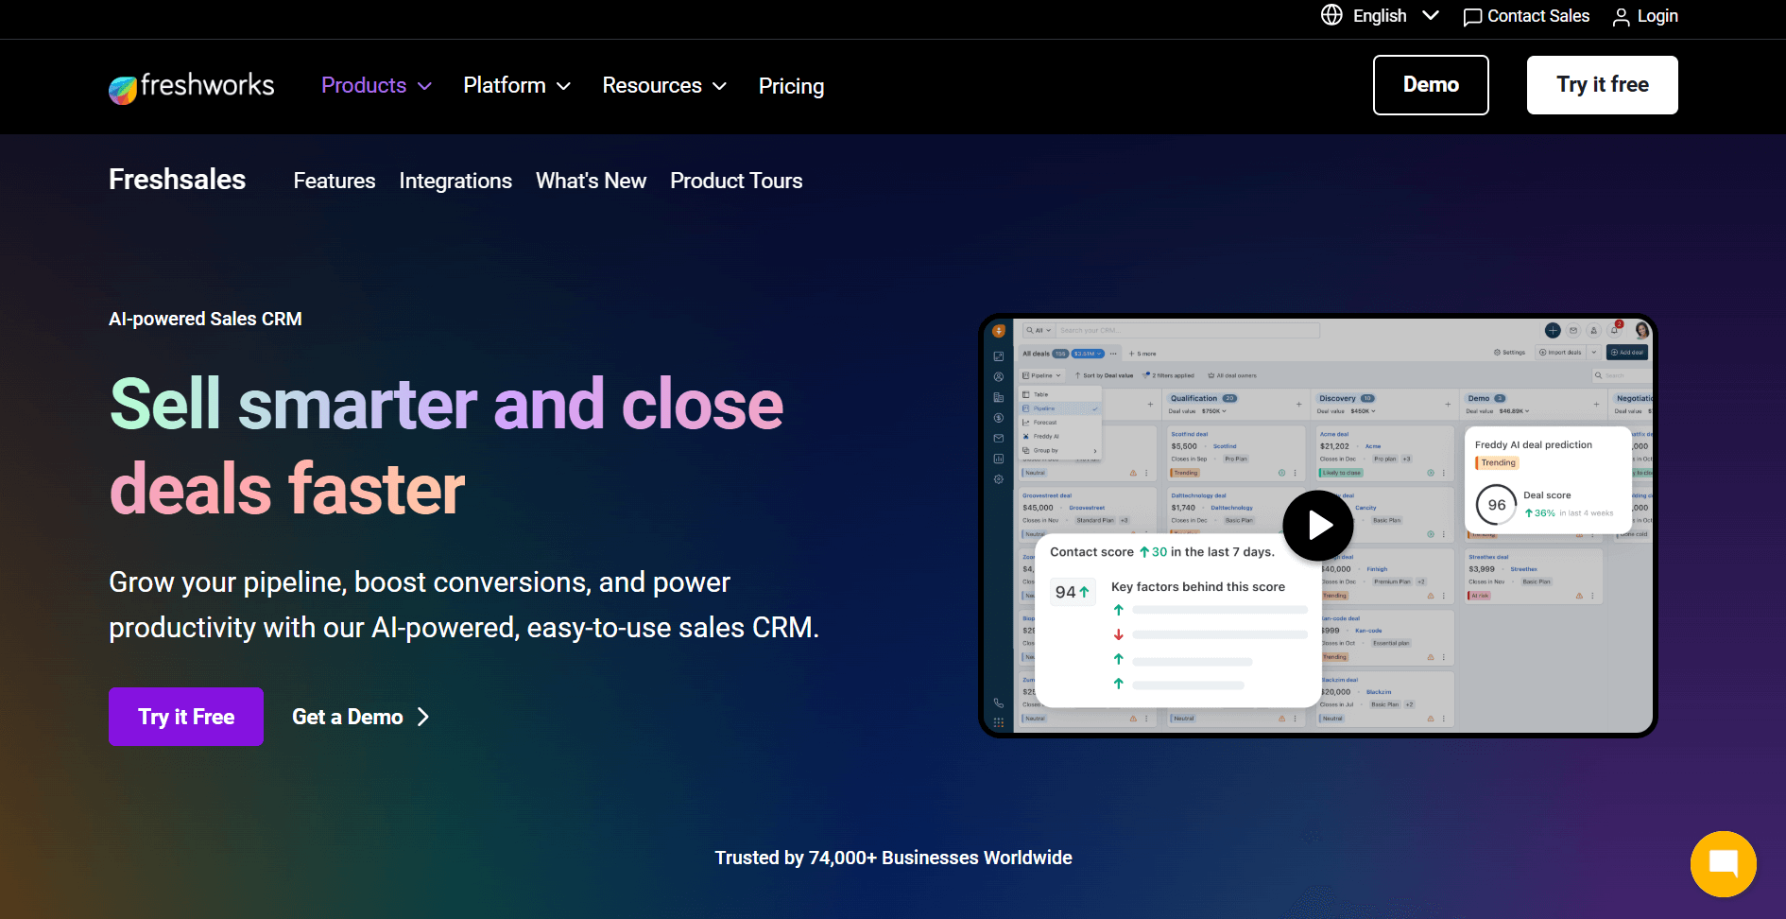Play the Freshsales product video
Image resolution: width=1786 pixels, height=919 pixels.
[1318, 526]
